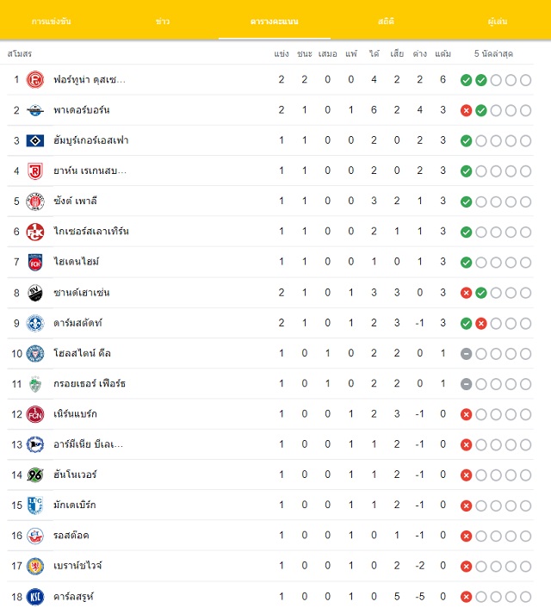
Task: Open the ข่าว tab
Action: [163, 22]
